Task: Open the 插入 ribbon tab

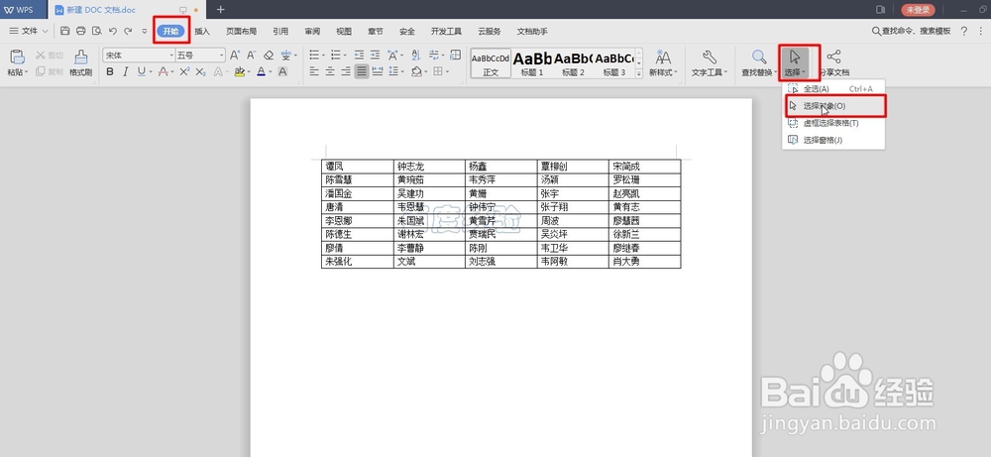Action: click(202, 31)
